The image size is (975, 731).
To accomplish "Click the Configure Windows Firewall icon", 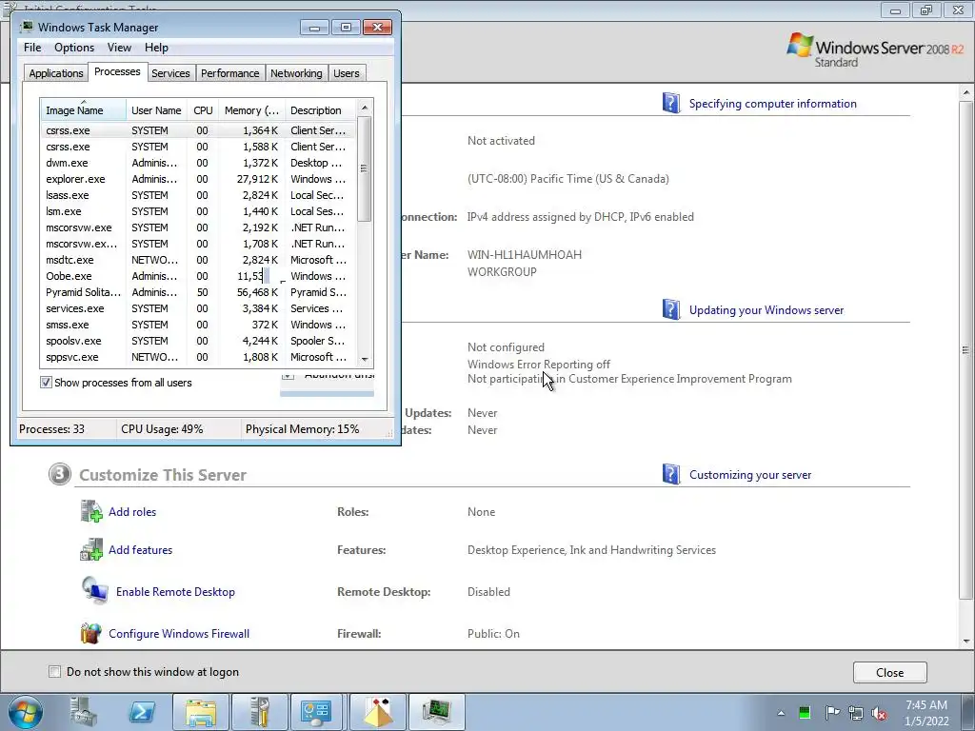I will point(91,633).
